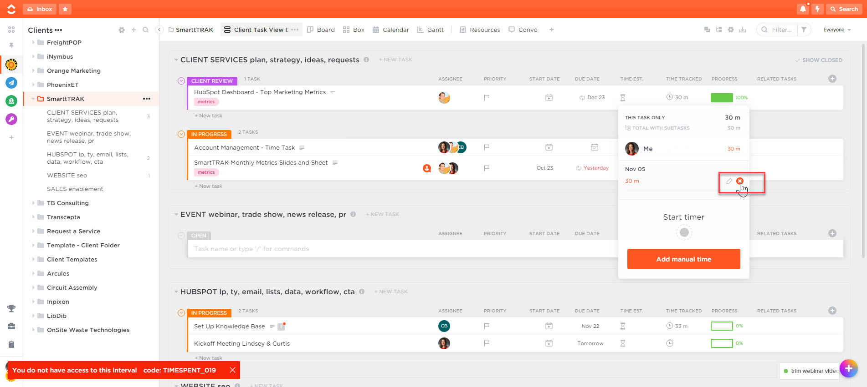The height and width of the screenshot is (387, 867).
Task: Toggle SHOW CLOSED tasks
Action: click(819, 60)
